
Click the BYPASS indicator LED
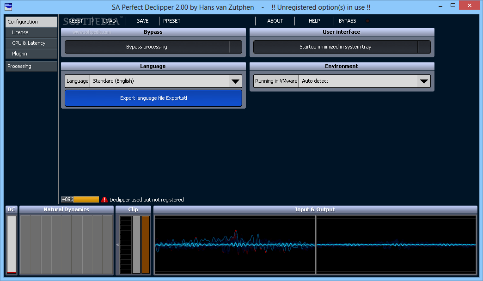[367, 21]
